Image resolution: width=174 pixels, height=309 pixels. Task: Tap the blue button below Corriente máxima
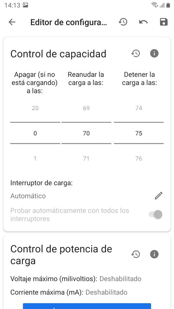(x=87, y=306)
